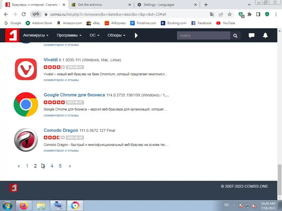
Task: Expand the Антивирусы dropdown menu
Action: pyautogui.click(x=36, y=35)
